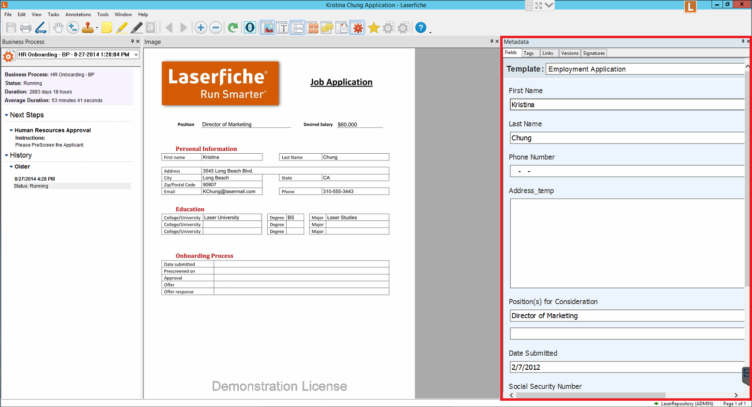This screenshot has width=752, height=407.
Task: Select the black Redaction marker tool
Action: point(137,28)
